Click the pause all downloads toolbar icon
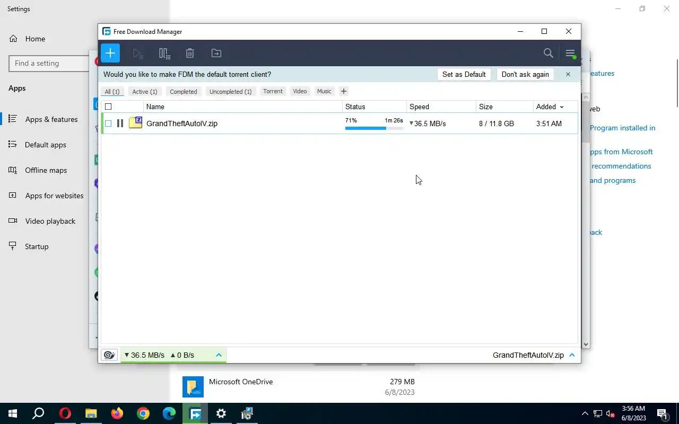 pyautogui.click(x=164, y=53)
